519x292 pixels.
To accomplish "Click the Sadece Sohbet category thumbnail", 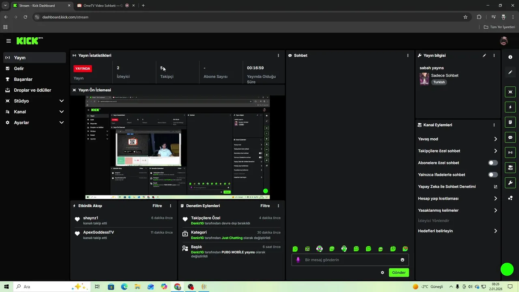I will click(x=424, y=79).
